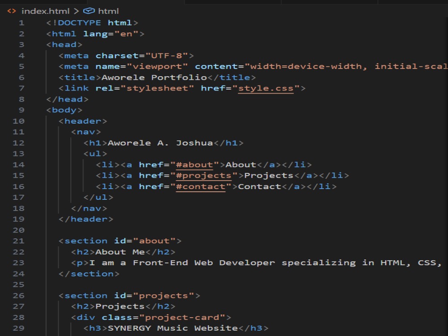448x336 pixels.
Task: Click the "viewport" attribute value
Action: pos(157,67)
